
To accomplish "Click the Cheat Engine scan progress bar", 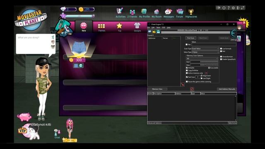I will [x=195, y=32].
